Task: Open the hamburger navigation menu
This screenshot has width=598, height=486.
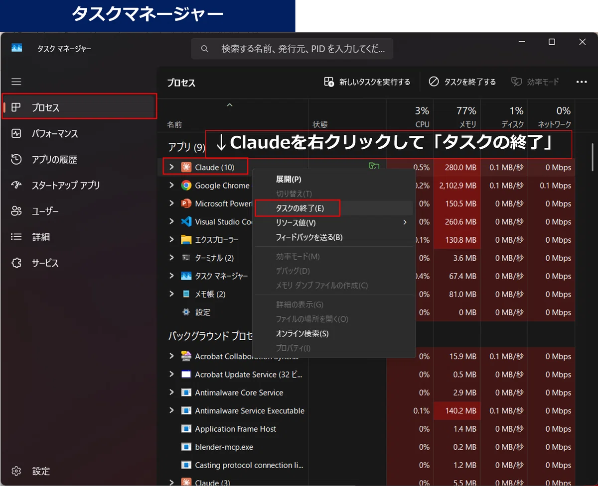Action: 16,82
